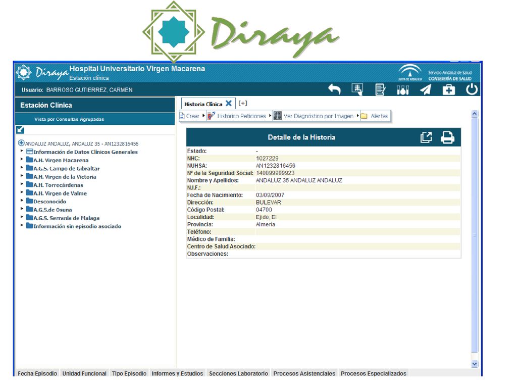Open the first aid kit icon
The image size is (517, 388).
(x=449, y=89)
